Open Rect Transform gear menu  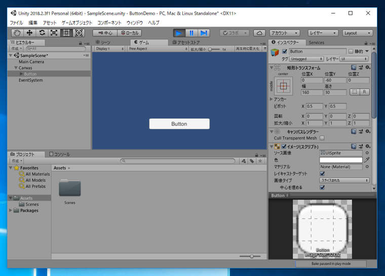[368, 67]
